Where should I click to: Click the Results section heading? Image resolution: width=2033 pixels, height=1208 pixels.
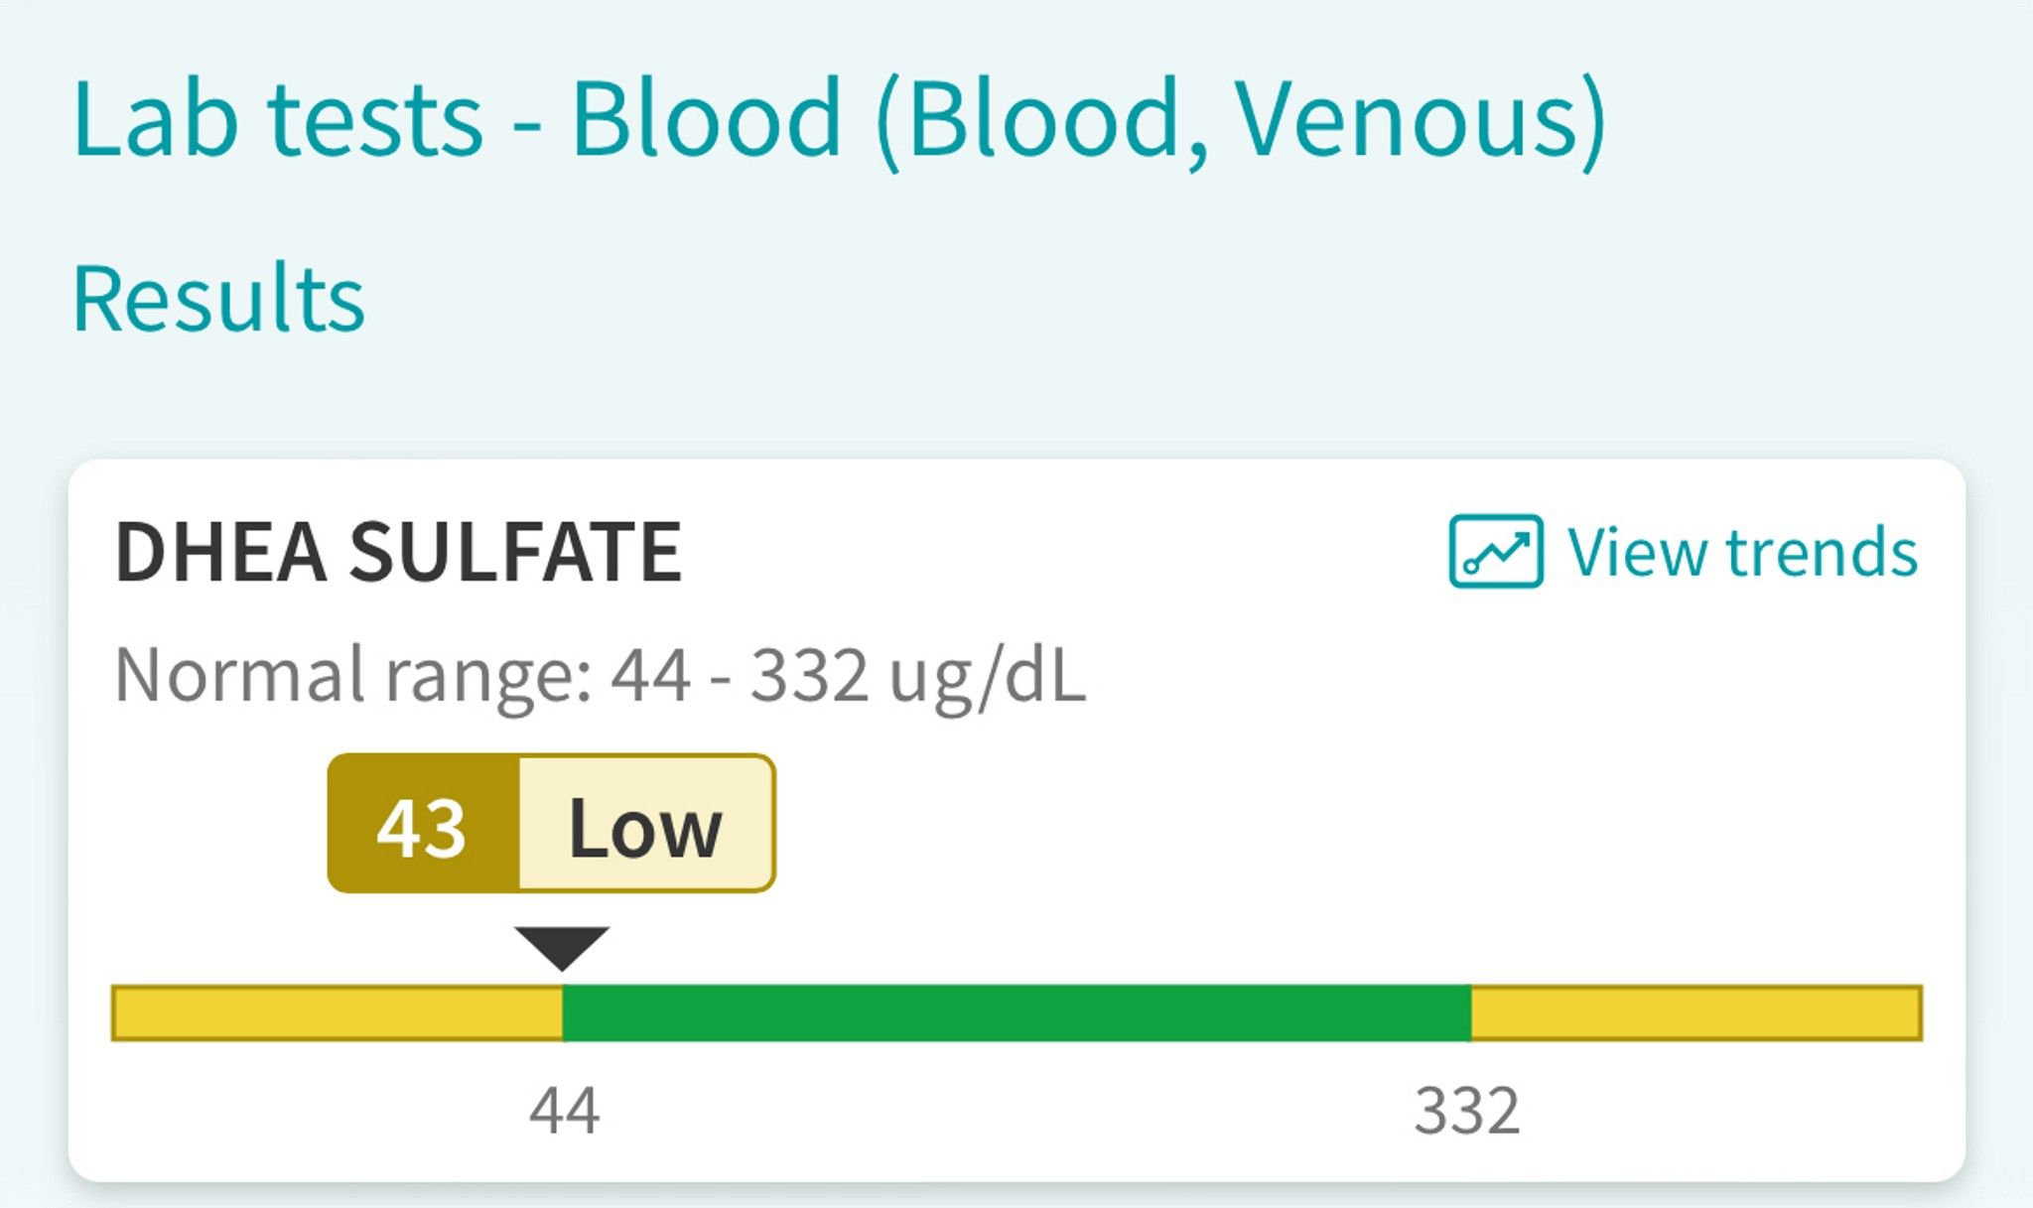[x=218, y=298]
